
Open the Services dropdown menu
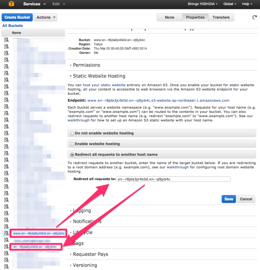pyautogui.click(x=35, y=4)
